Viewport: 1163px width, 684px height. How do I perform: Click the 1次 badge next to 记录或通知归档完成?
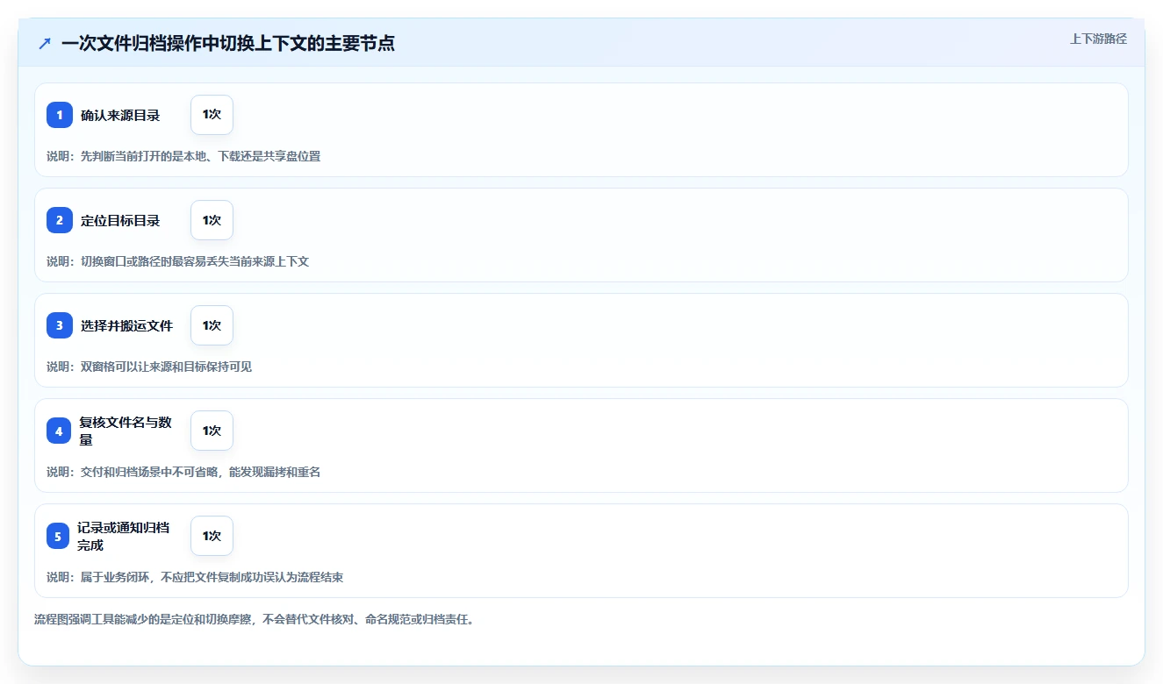[x=212, y=536]
